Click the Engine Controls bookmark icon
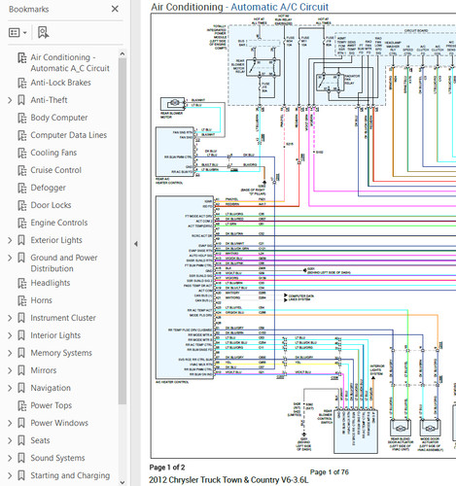This screenshot has height=486, width=456. [x=22, y=223]
